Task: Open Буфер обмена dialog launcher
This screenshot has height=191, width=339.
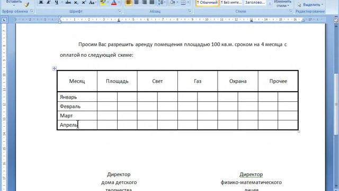Action: click(32, 11)
